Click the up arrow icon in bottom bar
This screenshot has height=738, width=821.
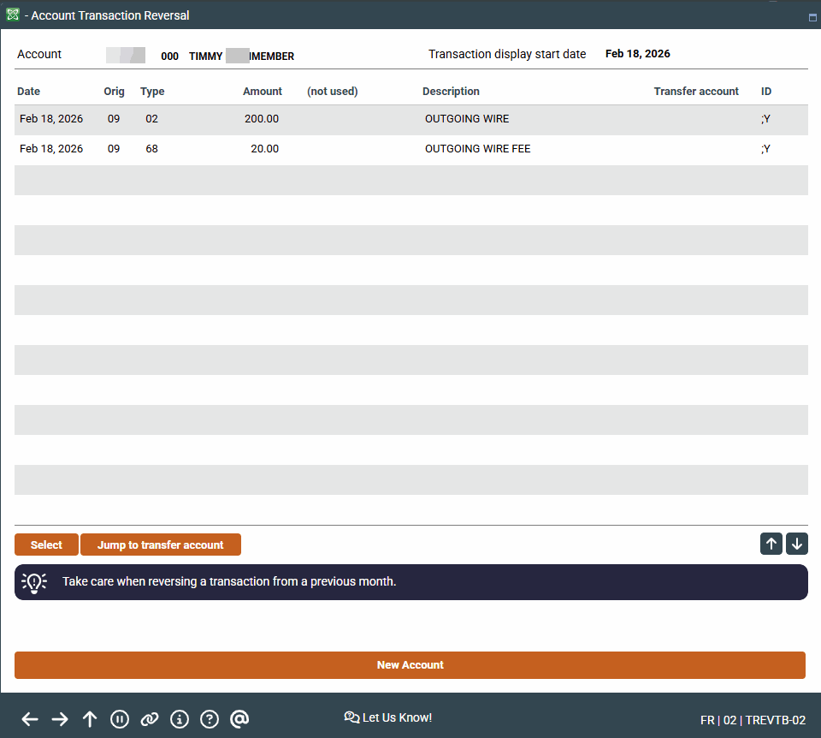coord(90,719)
